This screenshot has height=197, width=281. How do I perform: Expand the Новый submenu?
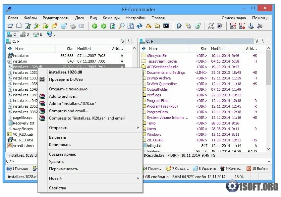(90, 178)
